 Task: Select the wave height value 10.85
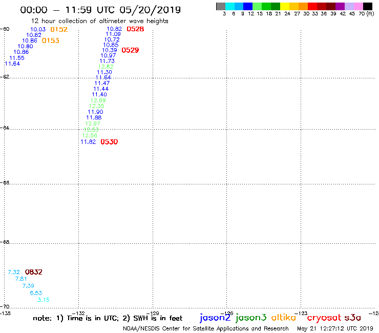click(x=111, y=45)
